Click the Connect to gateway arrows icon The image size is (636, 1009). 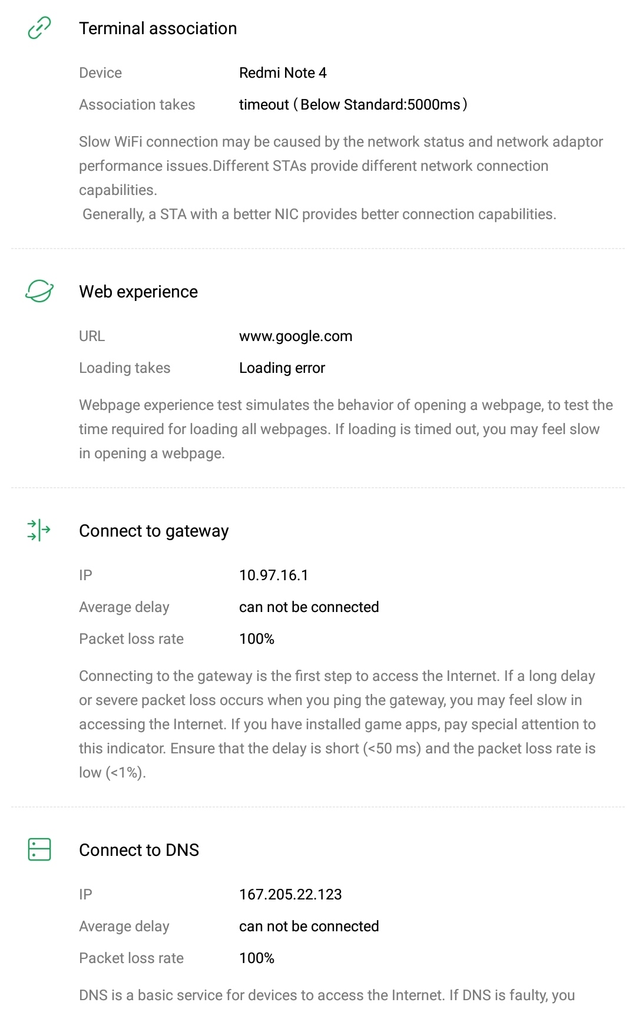point(39,530)
